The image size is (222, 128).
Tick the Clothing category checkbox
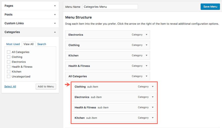pyautogui.click(x=9, y=57)
